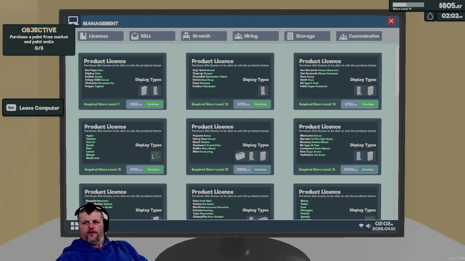Open the Growth tab

tap(204, 36)
